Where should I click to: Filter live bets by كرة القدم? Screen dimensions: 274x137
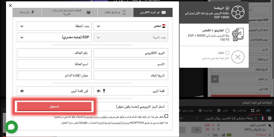point(239,111)
